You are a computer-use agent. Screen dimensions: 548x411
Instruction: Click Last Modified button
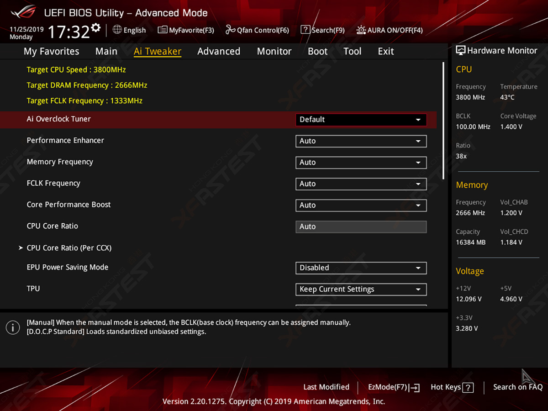tap(326, 387)
